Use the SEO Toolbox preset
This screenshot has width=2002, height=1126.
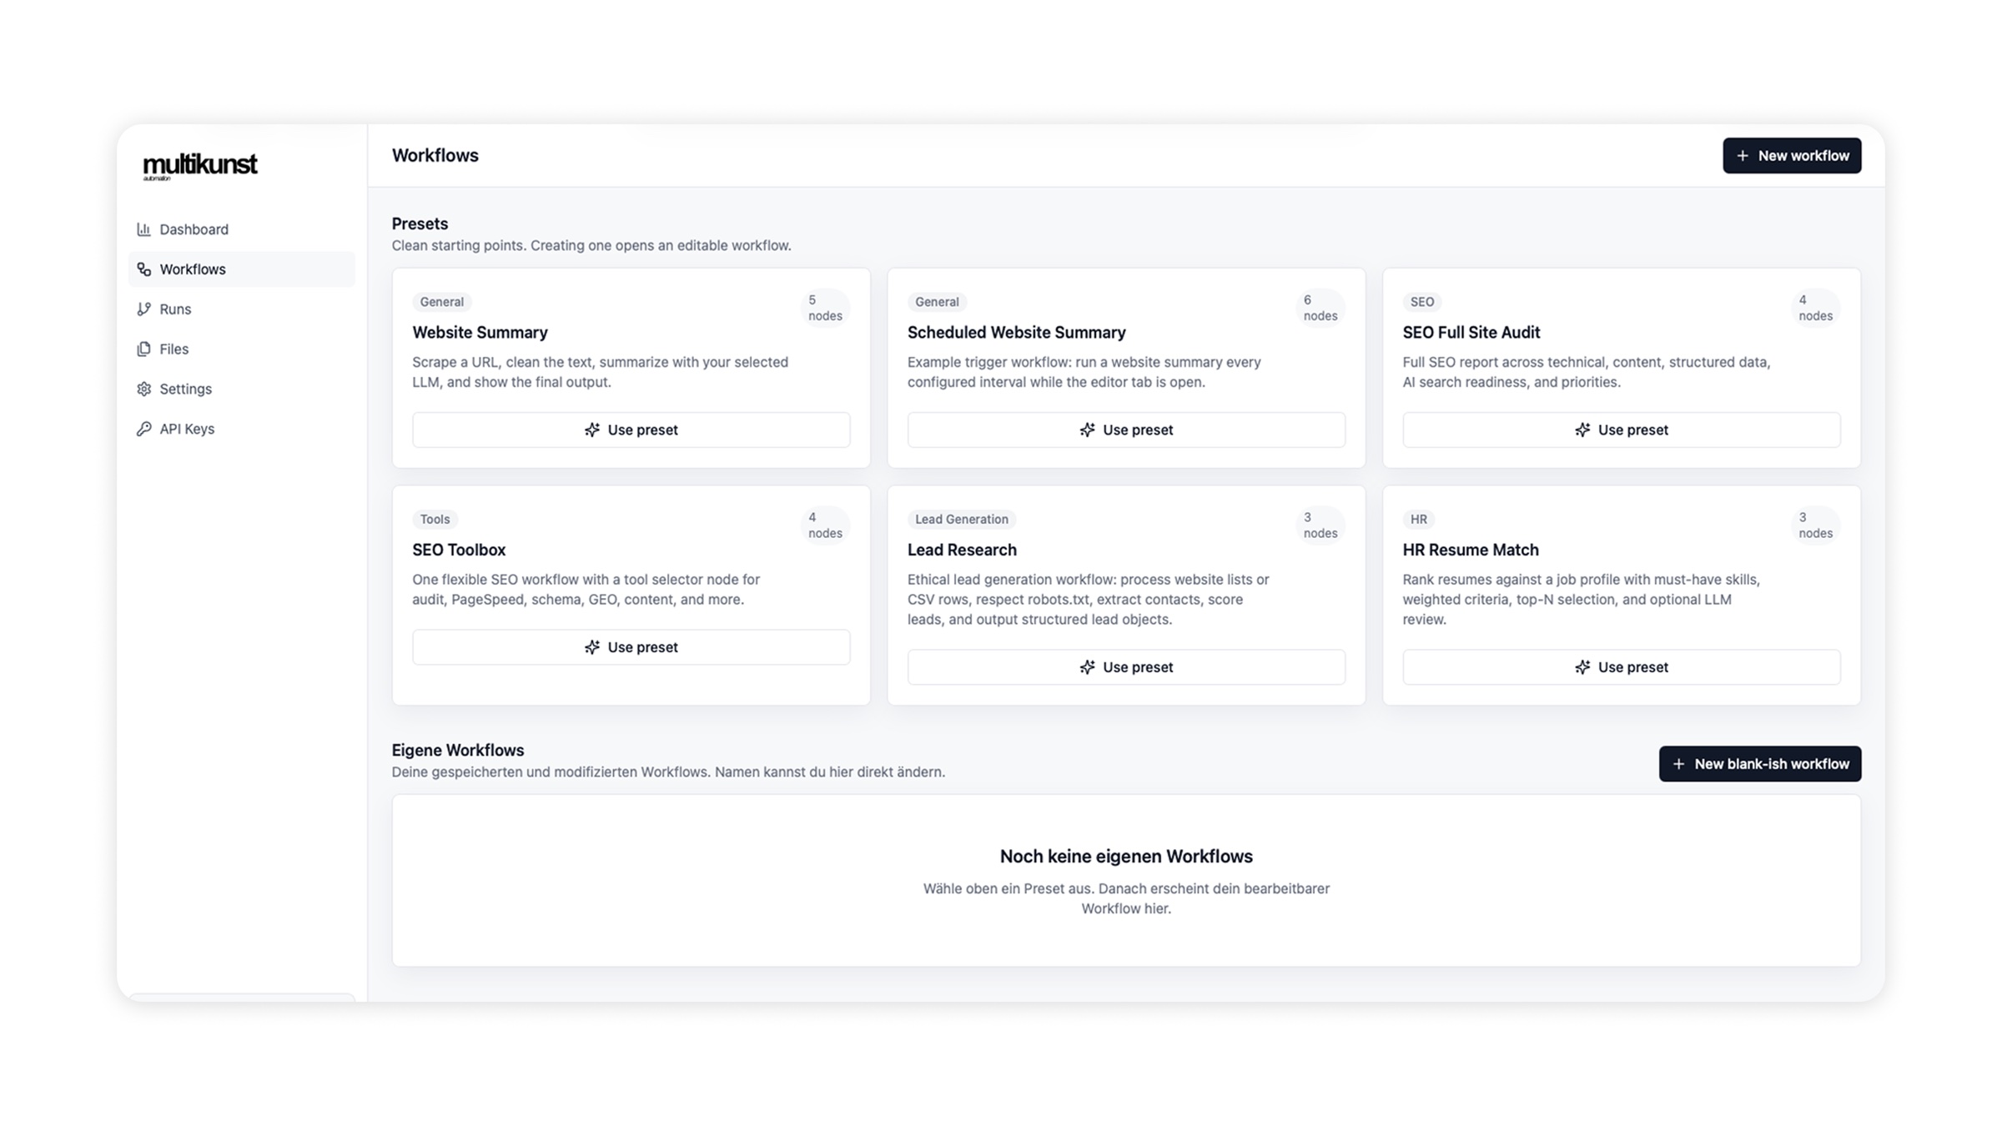tap(631, 647)
